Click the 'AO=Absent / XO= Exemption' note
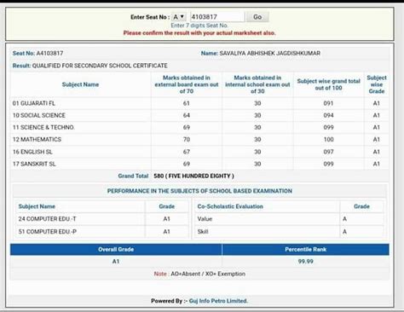404x312 pixels. [x=208, y=274]
